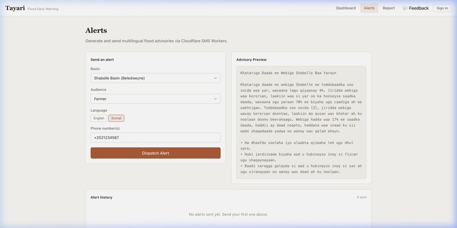Click the Tayari logo
This screenshot has height=228, width=457.
point(15,8)
